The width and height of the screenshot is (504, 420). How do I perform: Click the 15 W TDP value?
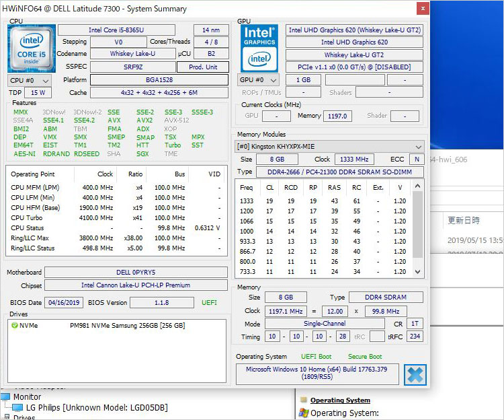pyautogui.click(x=38, y=93)
